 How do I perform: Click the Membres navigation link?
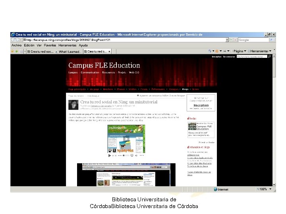(108, 89)
